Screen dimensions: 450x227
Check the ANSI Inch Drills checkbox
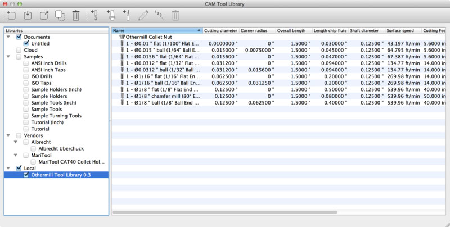pyautogui.click(x=26, y=63)
